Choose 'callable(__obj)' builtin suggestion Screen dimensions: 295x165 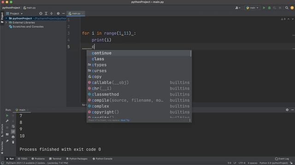pos(139,82)
